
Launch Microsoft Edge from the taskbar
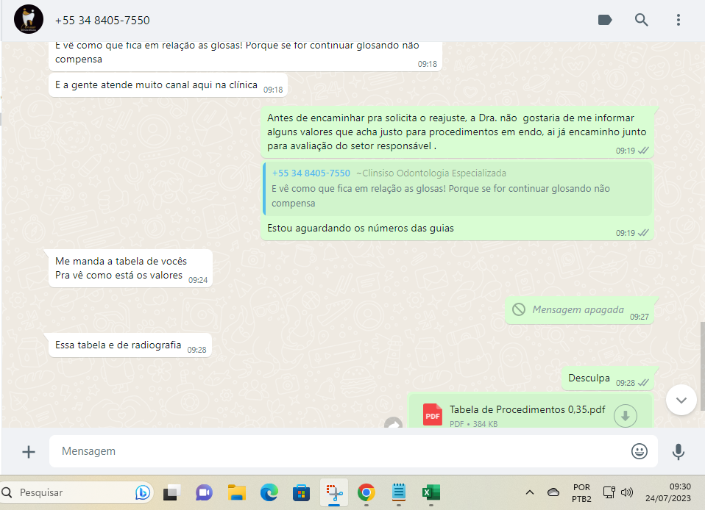coord(269,493)
